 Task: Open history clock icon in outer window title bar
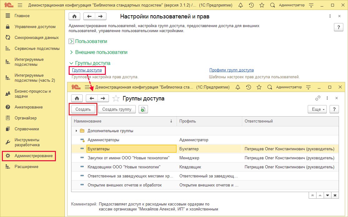click(x=251, y=5)
